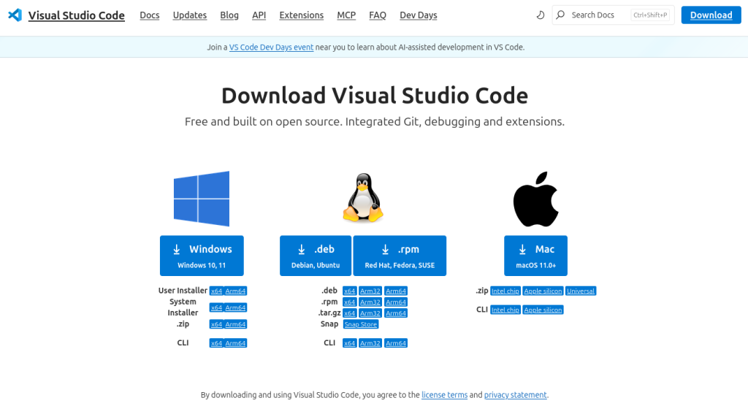748x406 pixels.
Task: Download the Mac macOS 11.0+ build
Action: (x=535, y=256)
